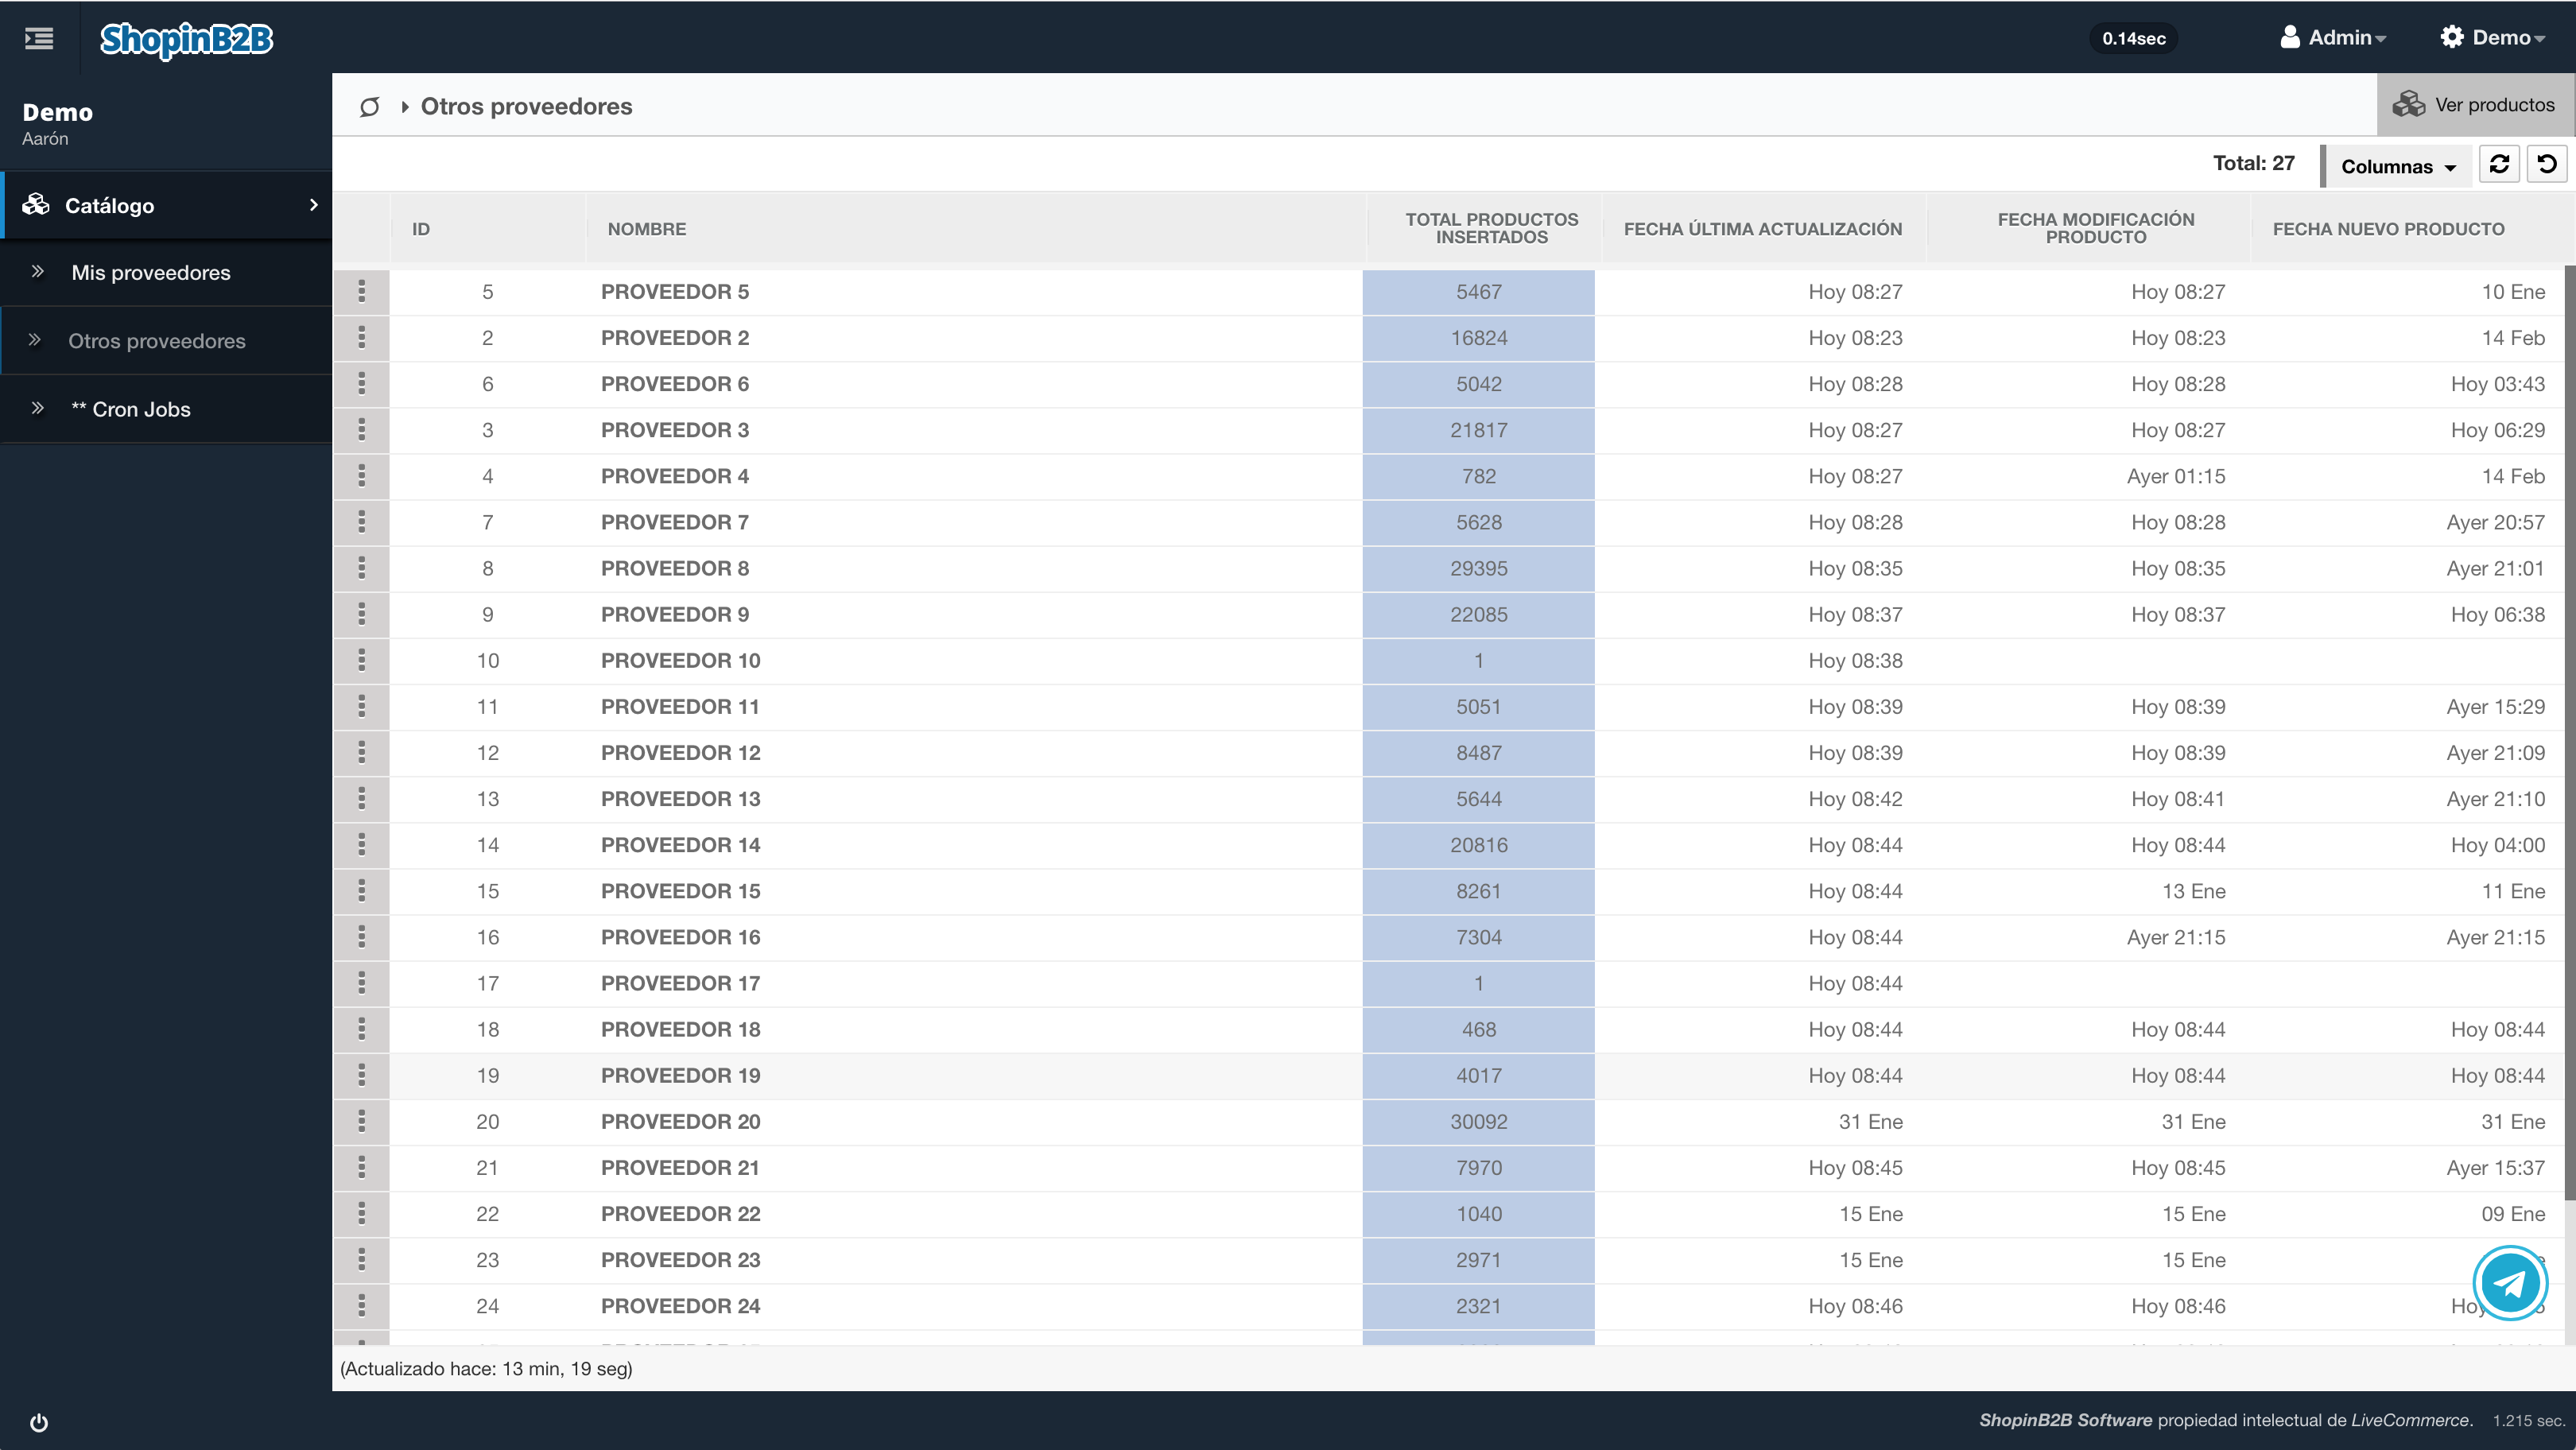The image size is (2576, 1450).
Task: Click the 0.14sec timing badge
Action: 2133,39
